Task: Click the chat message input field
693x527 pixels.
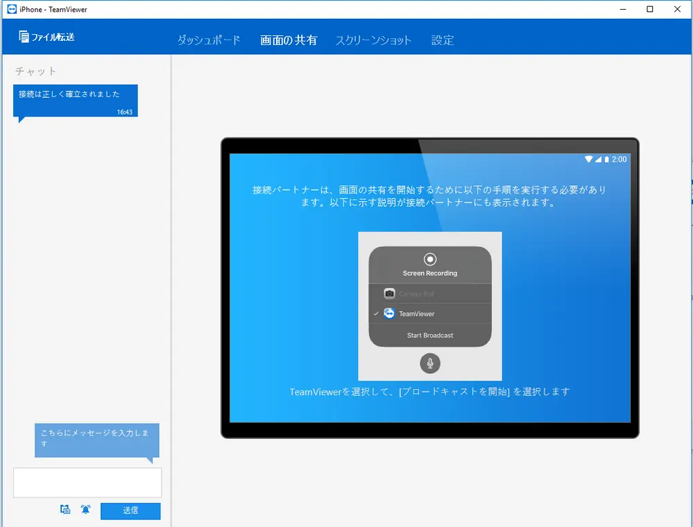Action: (x=87, y=483)
